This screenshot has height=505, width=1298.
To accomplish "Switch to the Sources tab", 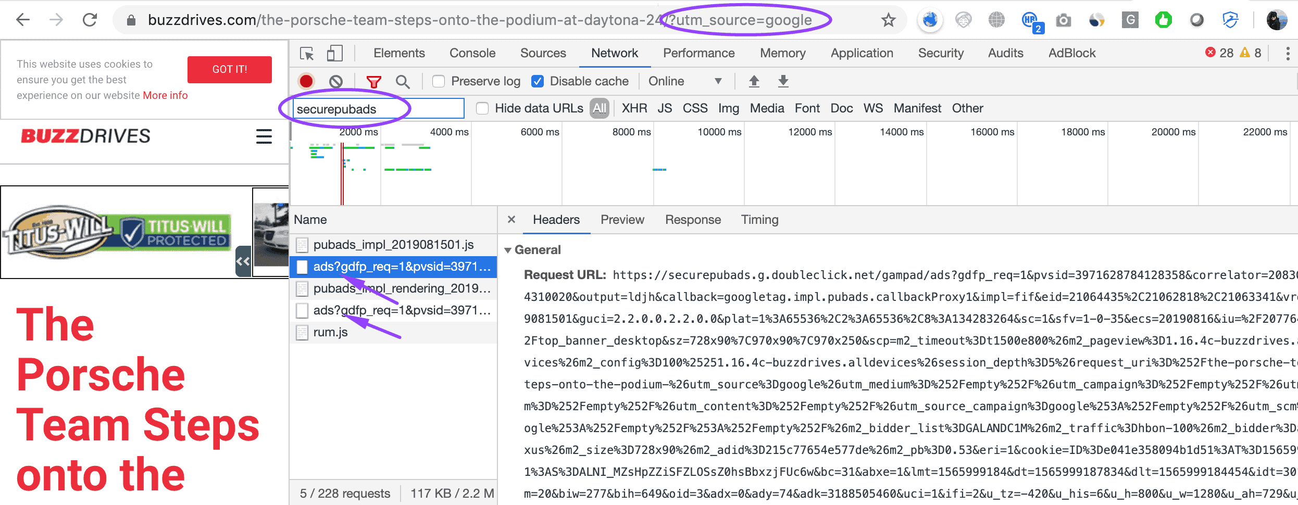I will click(543, 53).
